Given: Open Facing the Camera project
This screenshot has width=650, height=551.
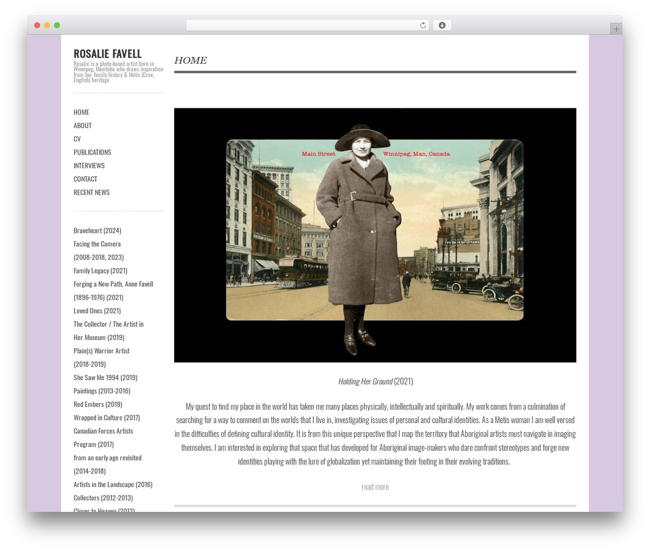Looking at the screenshot, I should coord(99,250).
